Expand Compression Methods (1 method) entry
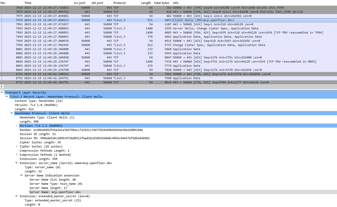This screenshot has height=207, width=337. coord(17,155)
